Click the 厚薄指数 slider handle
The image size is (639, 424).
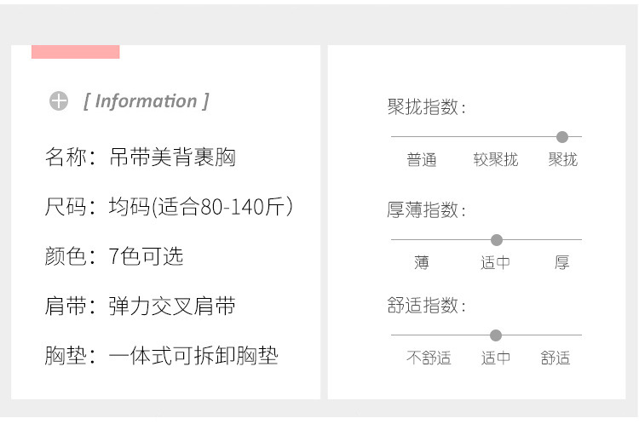(497, 240)
